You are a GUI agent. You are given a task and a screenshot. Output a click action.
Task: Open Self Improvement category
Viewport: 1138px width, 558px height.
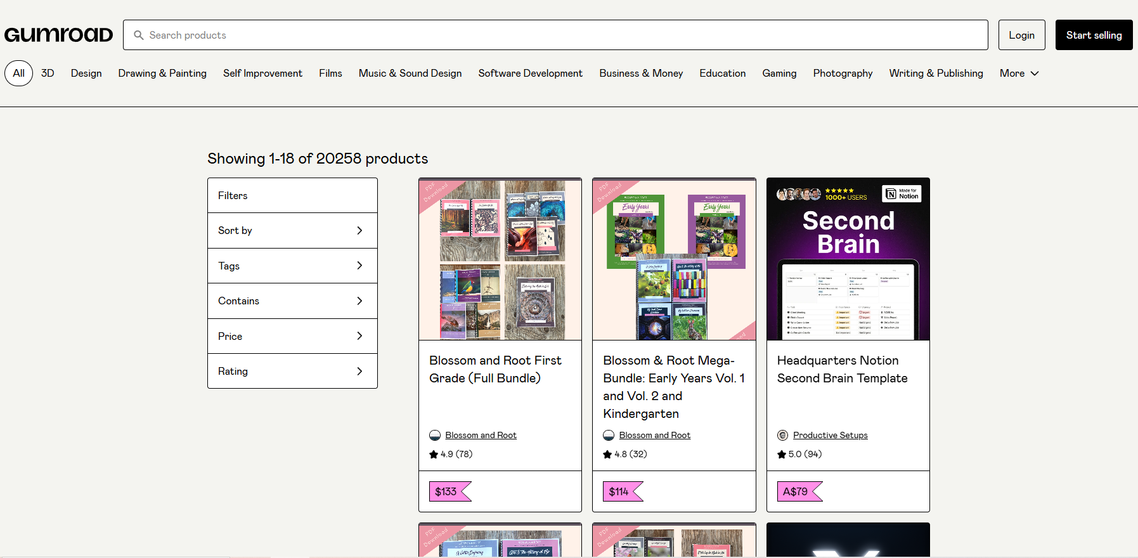262,74
